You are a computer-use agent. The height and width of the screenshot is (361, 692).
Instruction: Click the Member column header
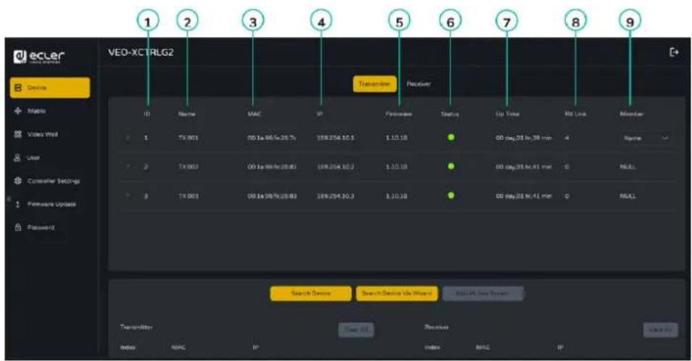(x=632, y=114)
